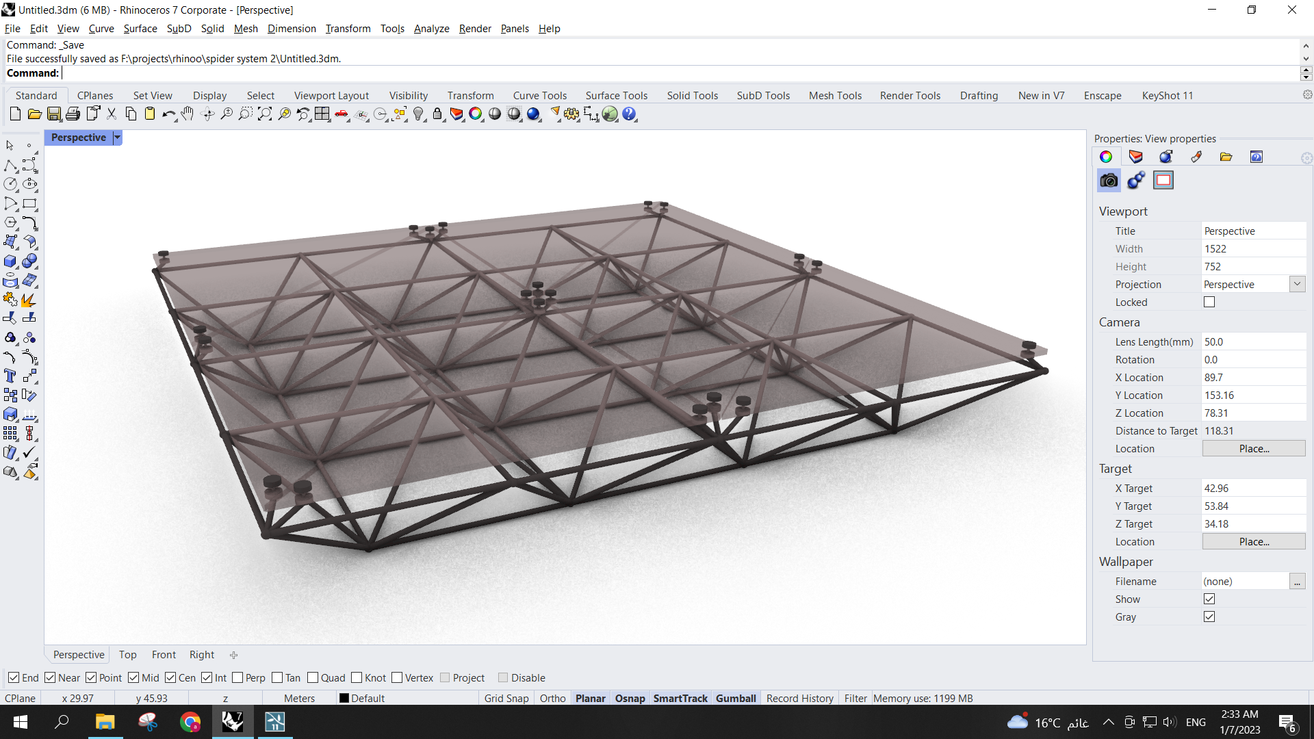Open the Analyze menu

431,29
